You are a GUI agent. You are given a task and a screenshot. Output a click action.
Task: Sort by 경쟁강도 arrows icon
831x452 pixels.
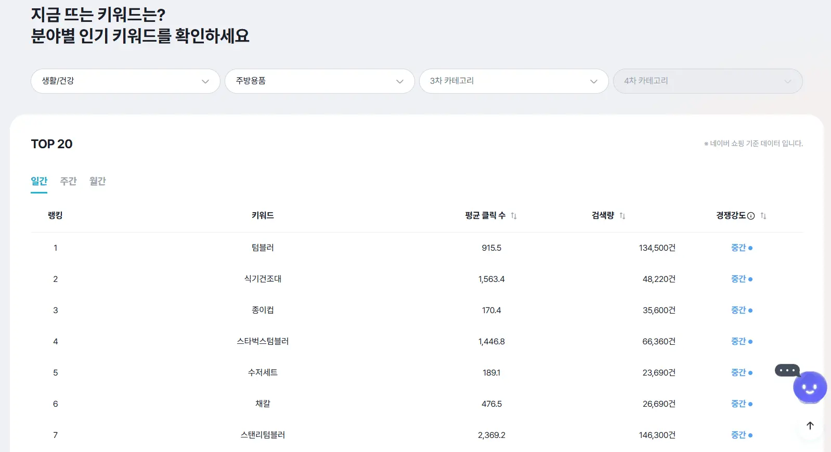763,216
